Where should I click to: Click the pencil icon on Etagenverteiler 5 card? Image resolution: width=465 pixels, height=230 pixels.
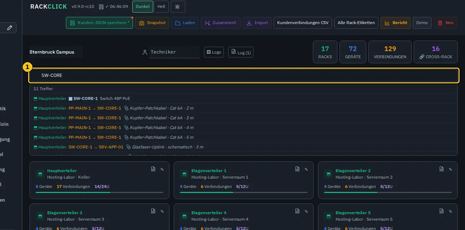[451, 211]
